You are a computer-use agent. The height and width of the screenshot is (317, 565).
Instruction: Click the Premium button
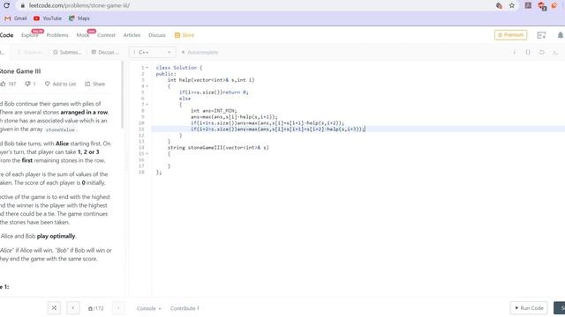tap(510, 35)
